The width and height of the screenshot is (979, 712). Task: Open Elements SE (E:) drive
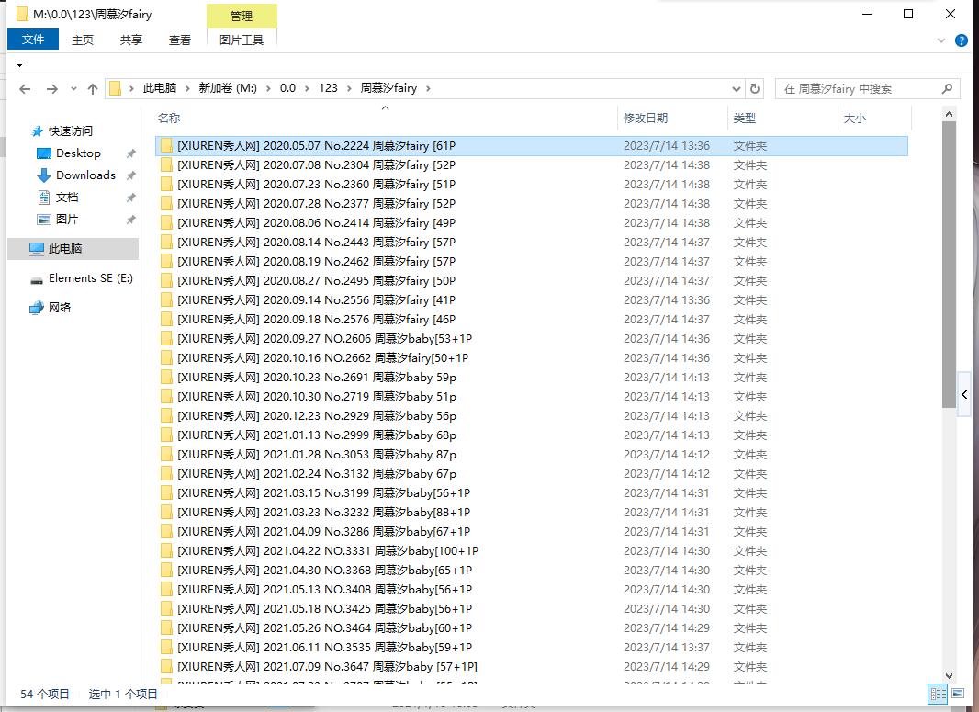point(91,278)
